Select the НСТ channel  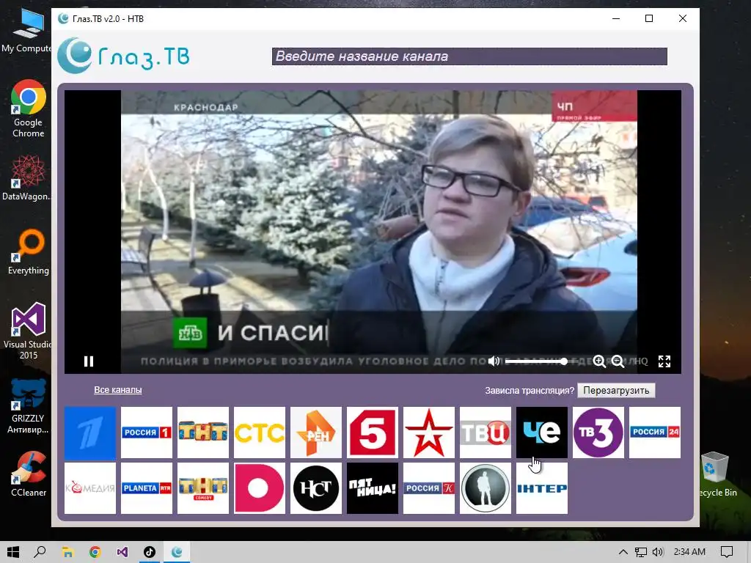point(316,488)
